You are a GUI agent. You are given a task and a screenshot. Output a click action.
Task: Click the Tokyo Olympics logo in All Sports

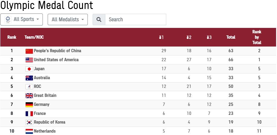click(x=8, y=20)
